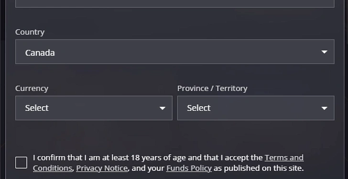This screenshot has width=348, height=179.
Task: Click the underlined Conditions word
Action: coord(53,169)
